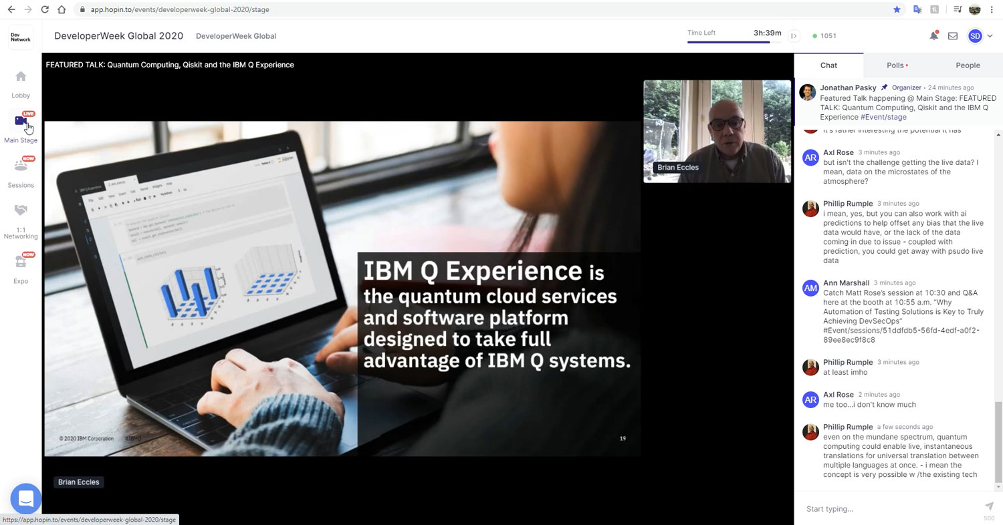Click Brian Eccles' webcam video
Screen dimensions: 1003x525
pos(717,132)
